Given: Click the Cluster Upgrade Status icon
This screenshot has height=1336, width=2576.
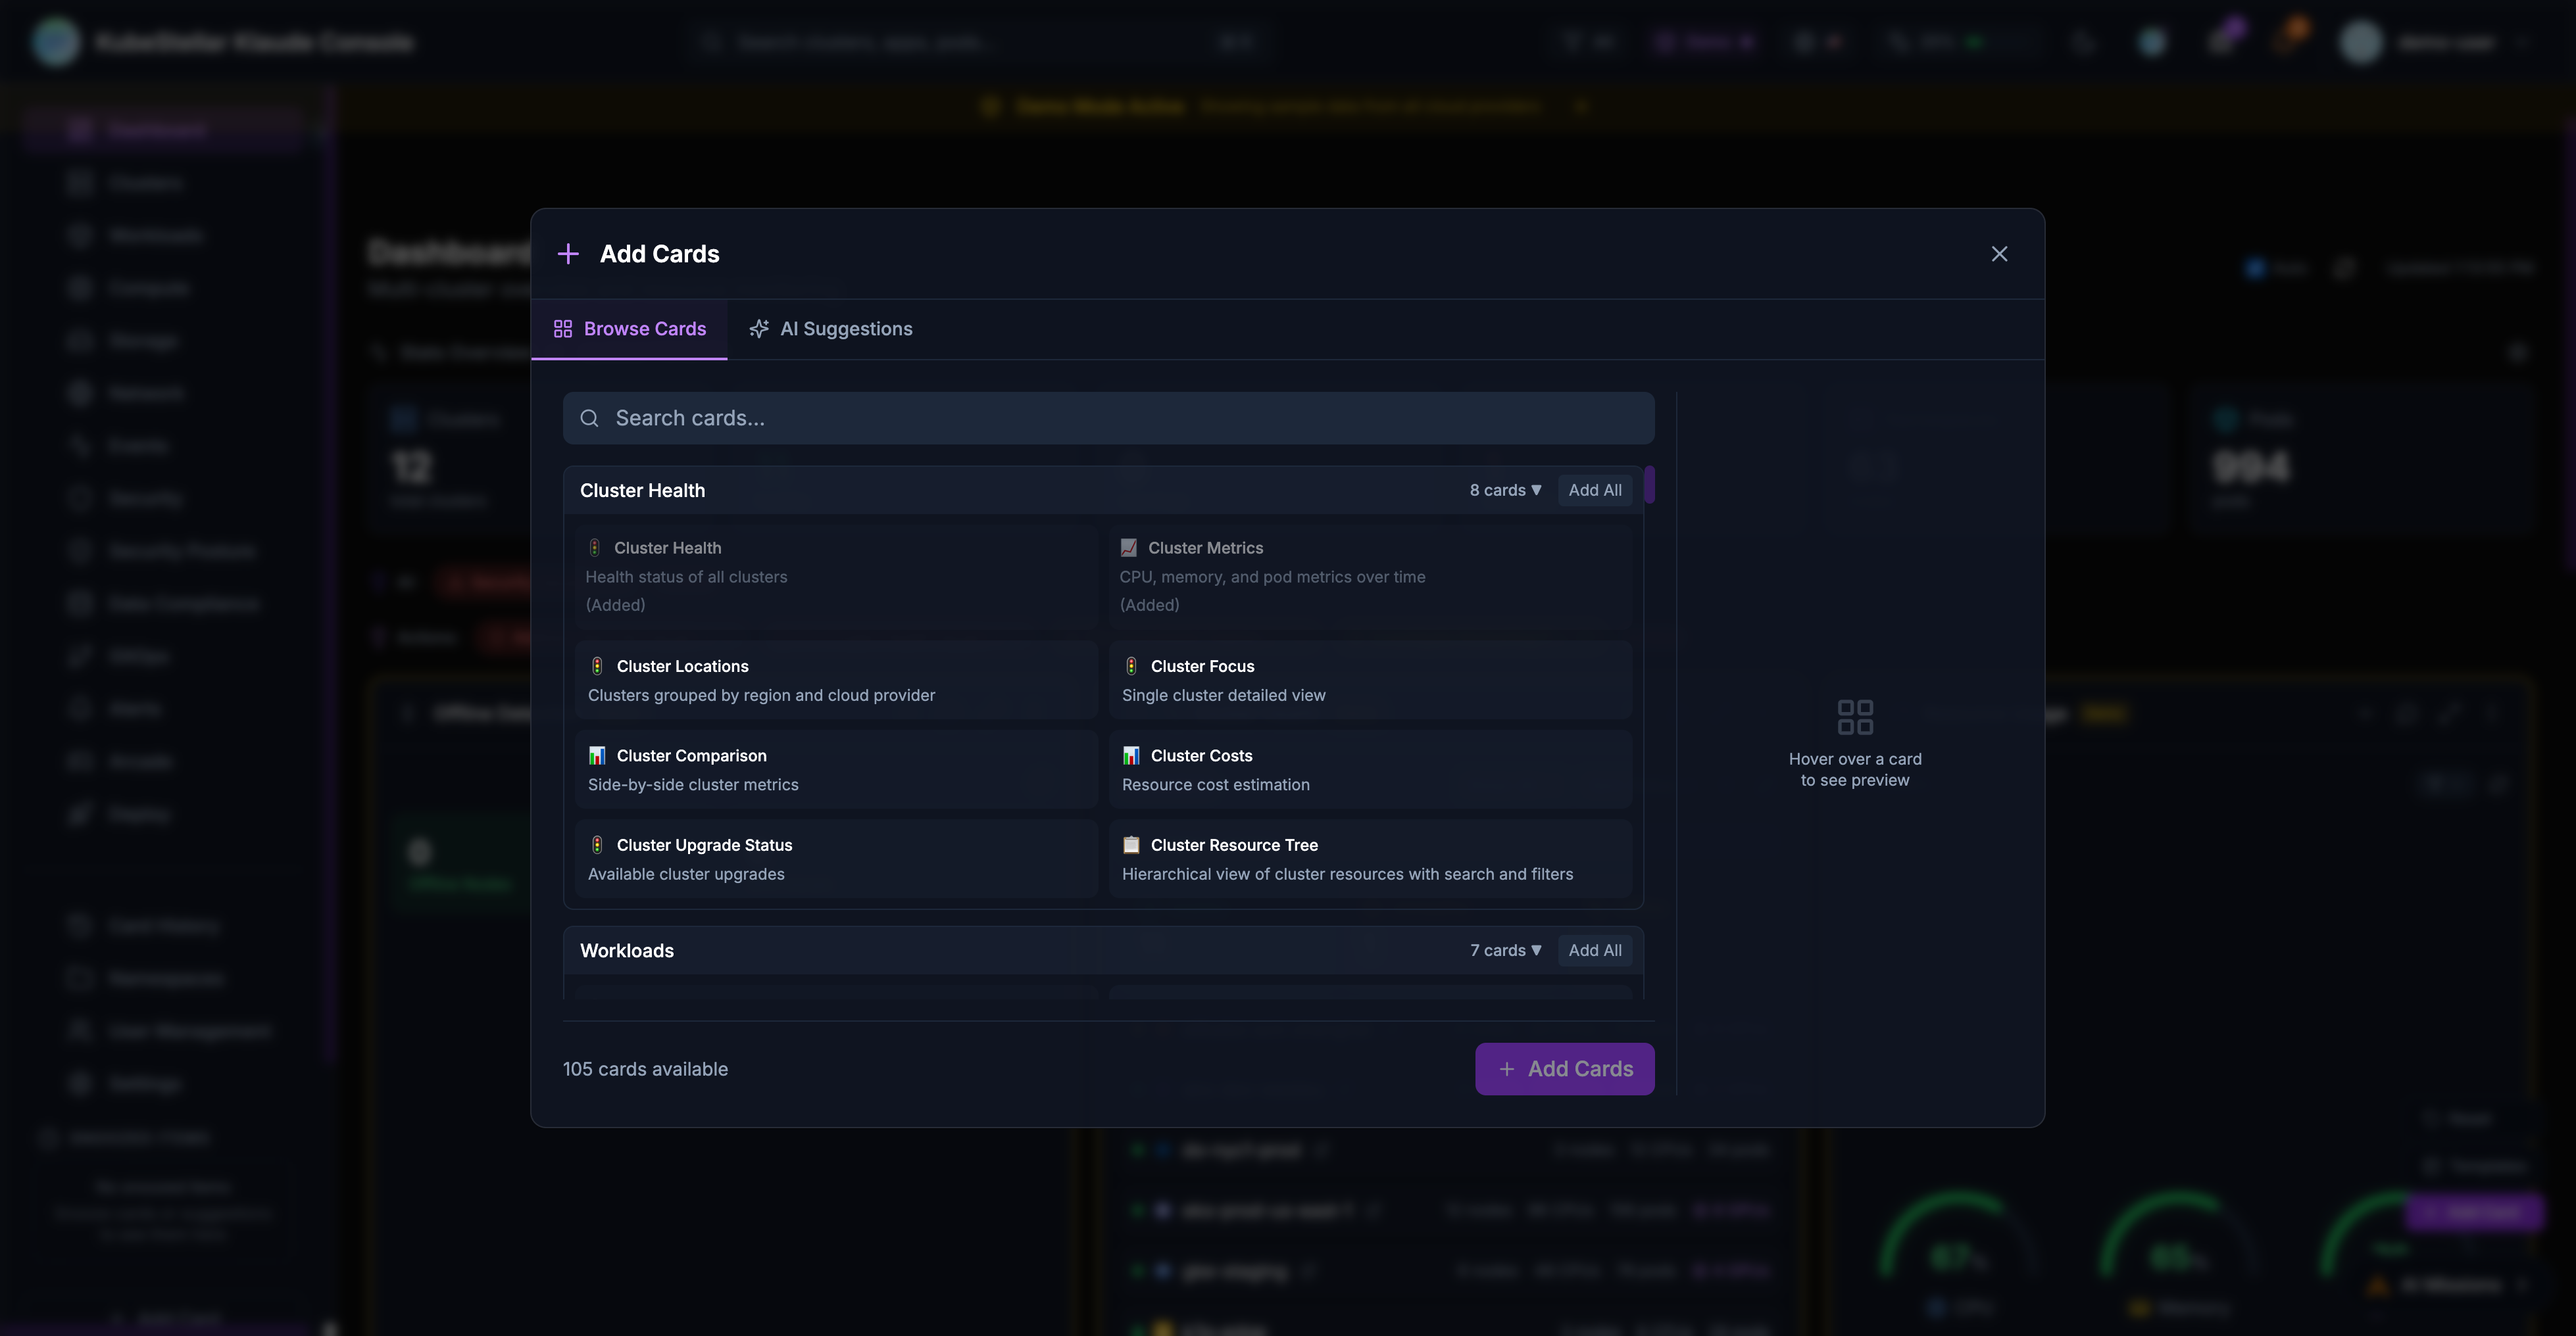Looking at the screenshot, I should point(597,846).
